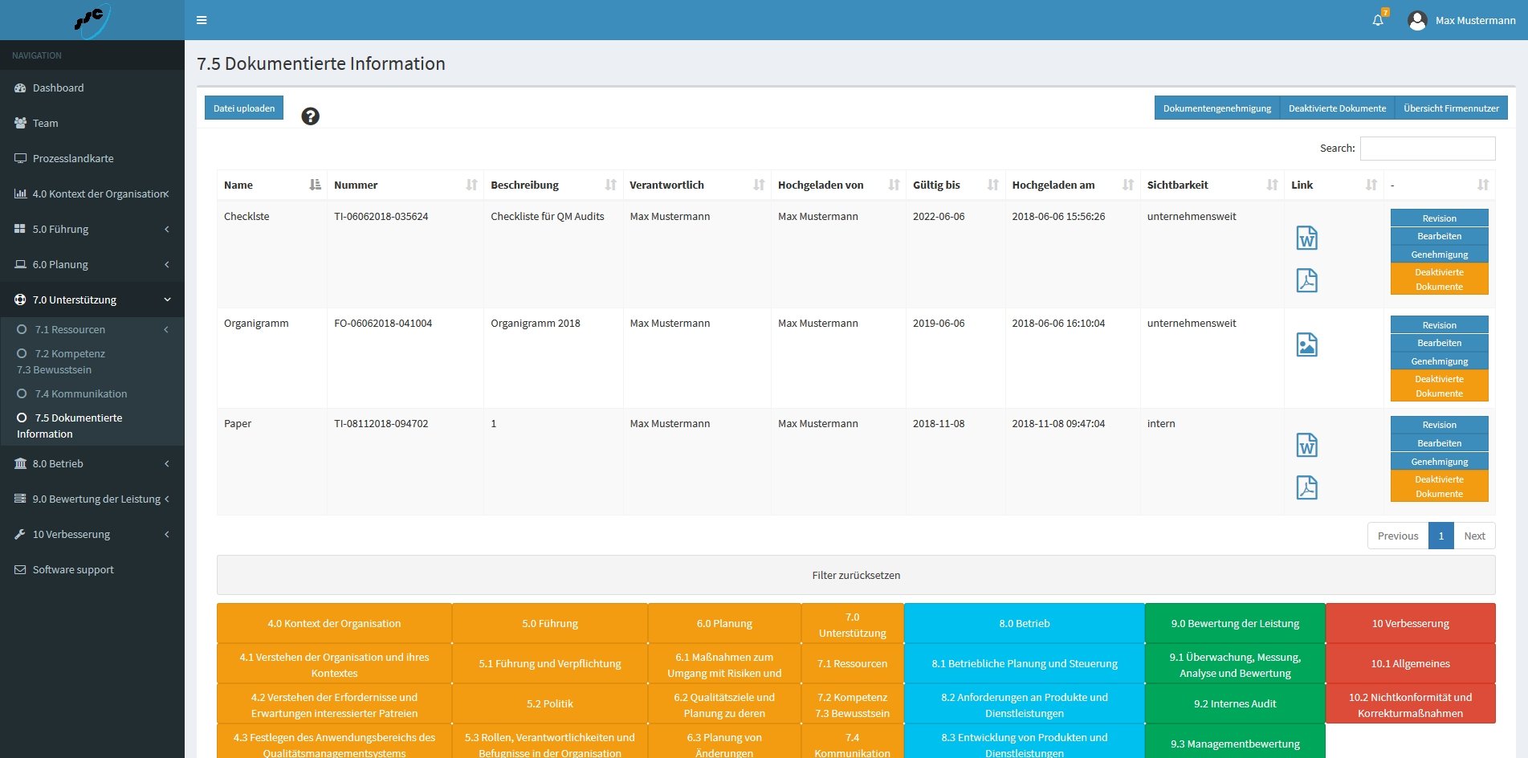Deactivate the Checklste document with orange button

coord(1439,279)
